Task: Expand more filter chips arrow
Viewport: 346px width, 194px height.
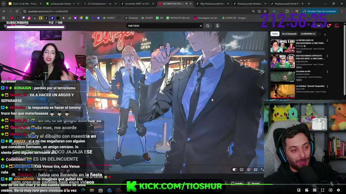Action: pyautogui.click(x=325, y=34)
